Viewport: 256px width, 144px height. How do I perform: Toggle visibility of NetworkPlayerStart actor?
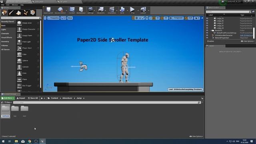pyautogui.click(x=207, y=38)
